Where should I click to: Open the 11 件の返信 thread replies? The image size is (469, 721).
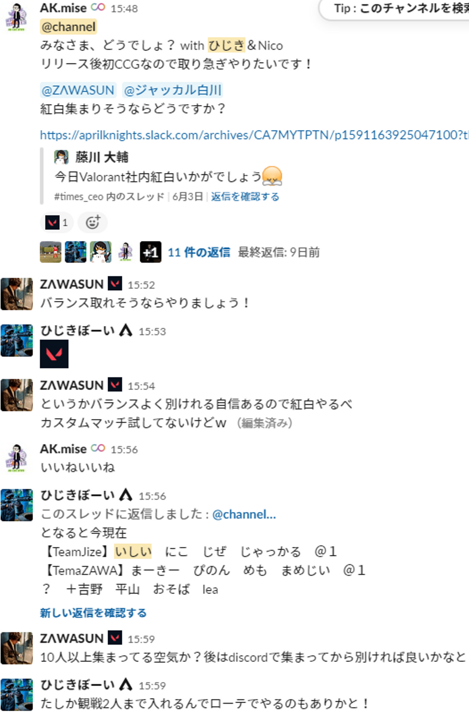point(199,252)
